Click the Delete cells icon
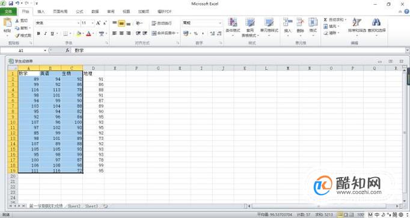This screenshot has width=410, height=218. [x=300, y=22]
